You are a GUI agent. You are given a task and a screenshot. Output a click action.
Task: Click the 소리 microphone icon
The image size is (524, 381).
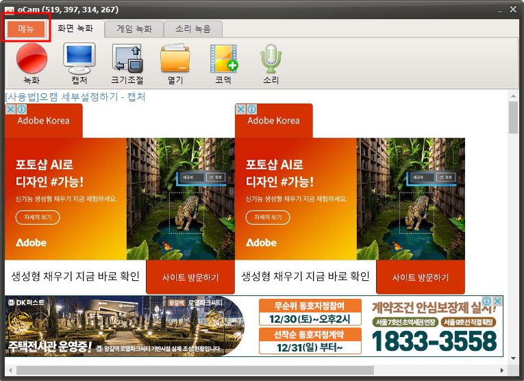pyautogui.click(x=271, y=59)
